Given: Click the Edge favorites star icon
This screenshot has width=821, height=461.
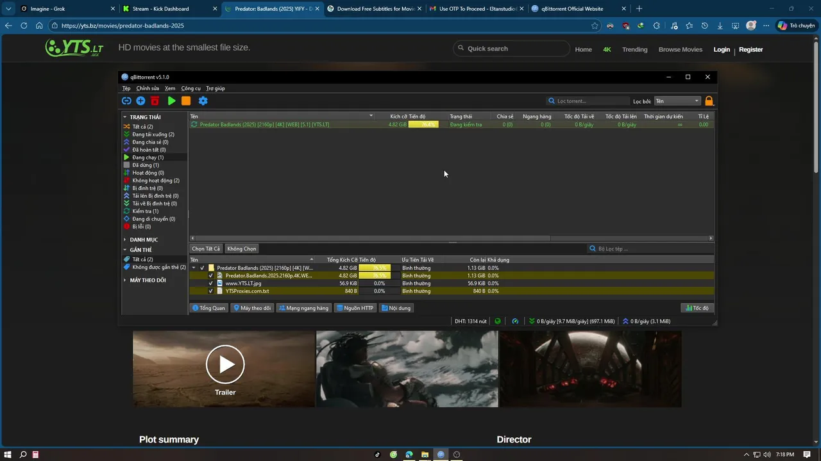Looking at the screenshot, I should (595, 26).
